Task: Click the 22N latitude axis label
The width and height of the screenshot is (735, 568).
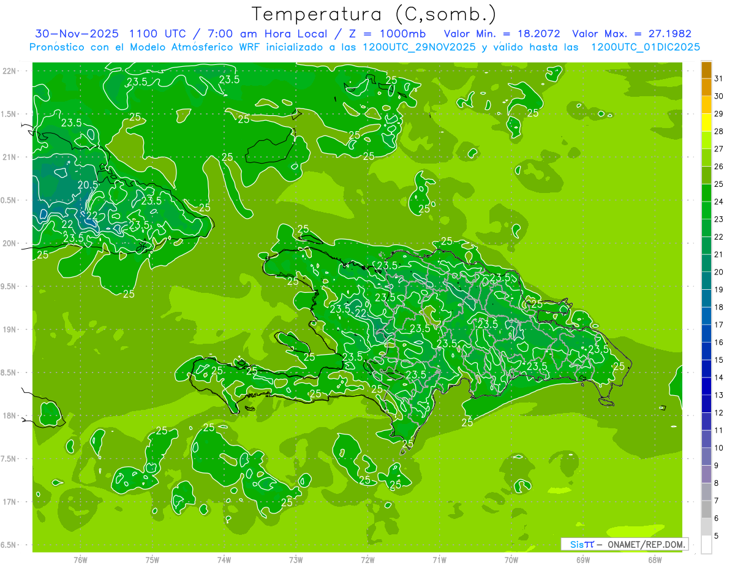Action: (x=9, y=71)
